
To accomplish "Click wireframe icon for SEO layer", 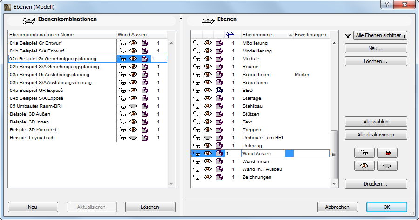I will [x=219, y=91].
